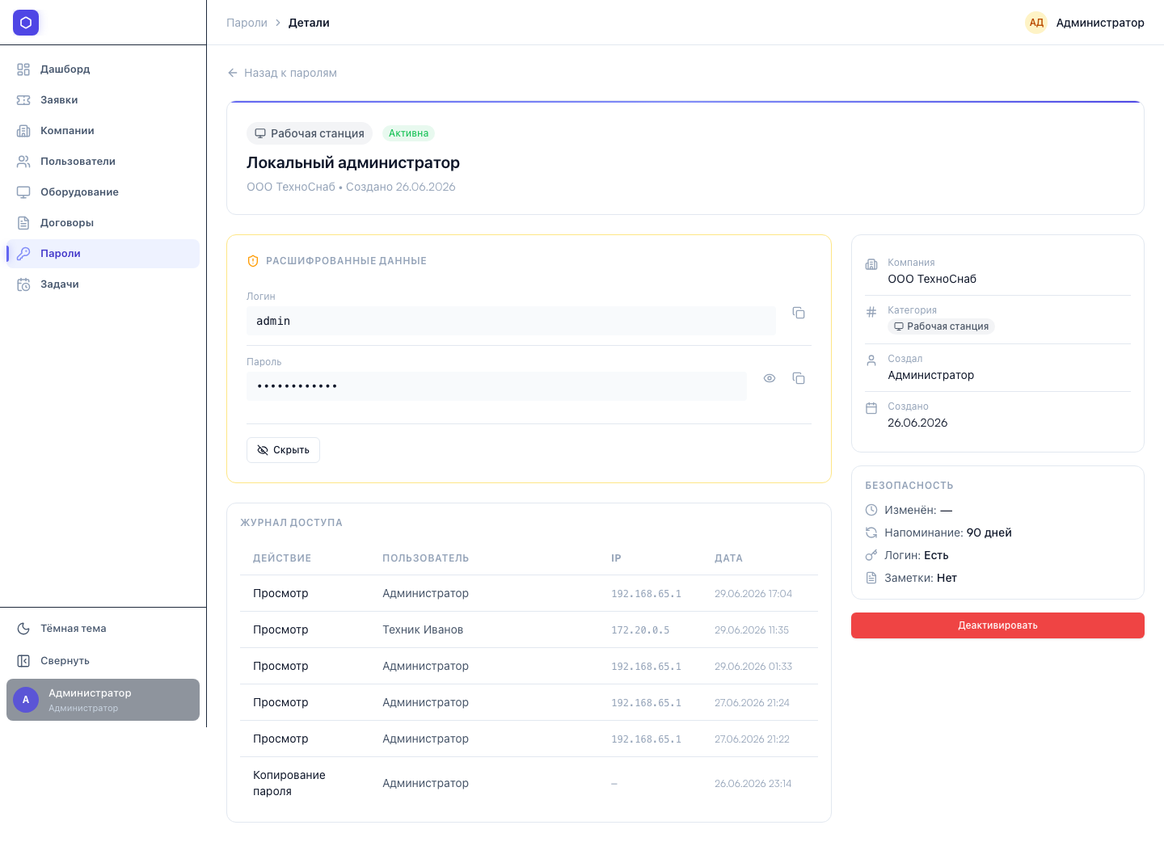The image size is (1164, 842).
Task: Click the ПОЛЬЗОВАТЕЛЬ column header
Action: pos(426,558)
